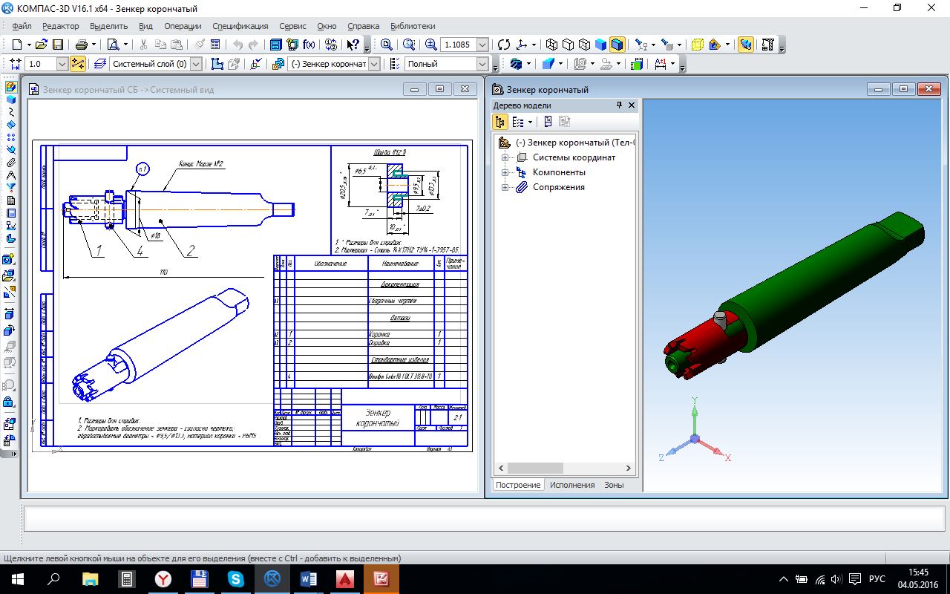The height and width of the screenshot is (594, 950).
Task: Expand the Системы координат tree node
Action: click(x=505, y=157)
